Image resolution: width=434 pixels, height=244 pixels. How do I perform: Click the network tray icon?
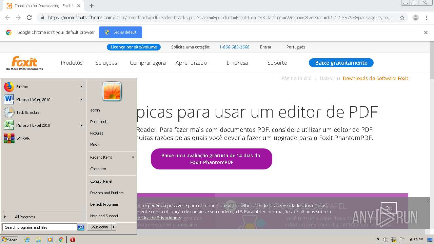394,240
